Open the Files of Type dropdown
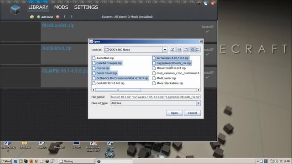 tap(198, 103)
